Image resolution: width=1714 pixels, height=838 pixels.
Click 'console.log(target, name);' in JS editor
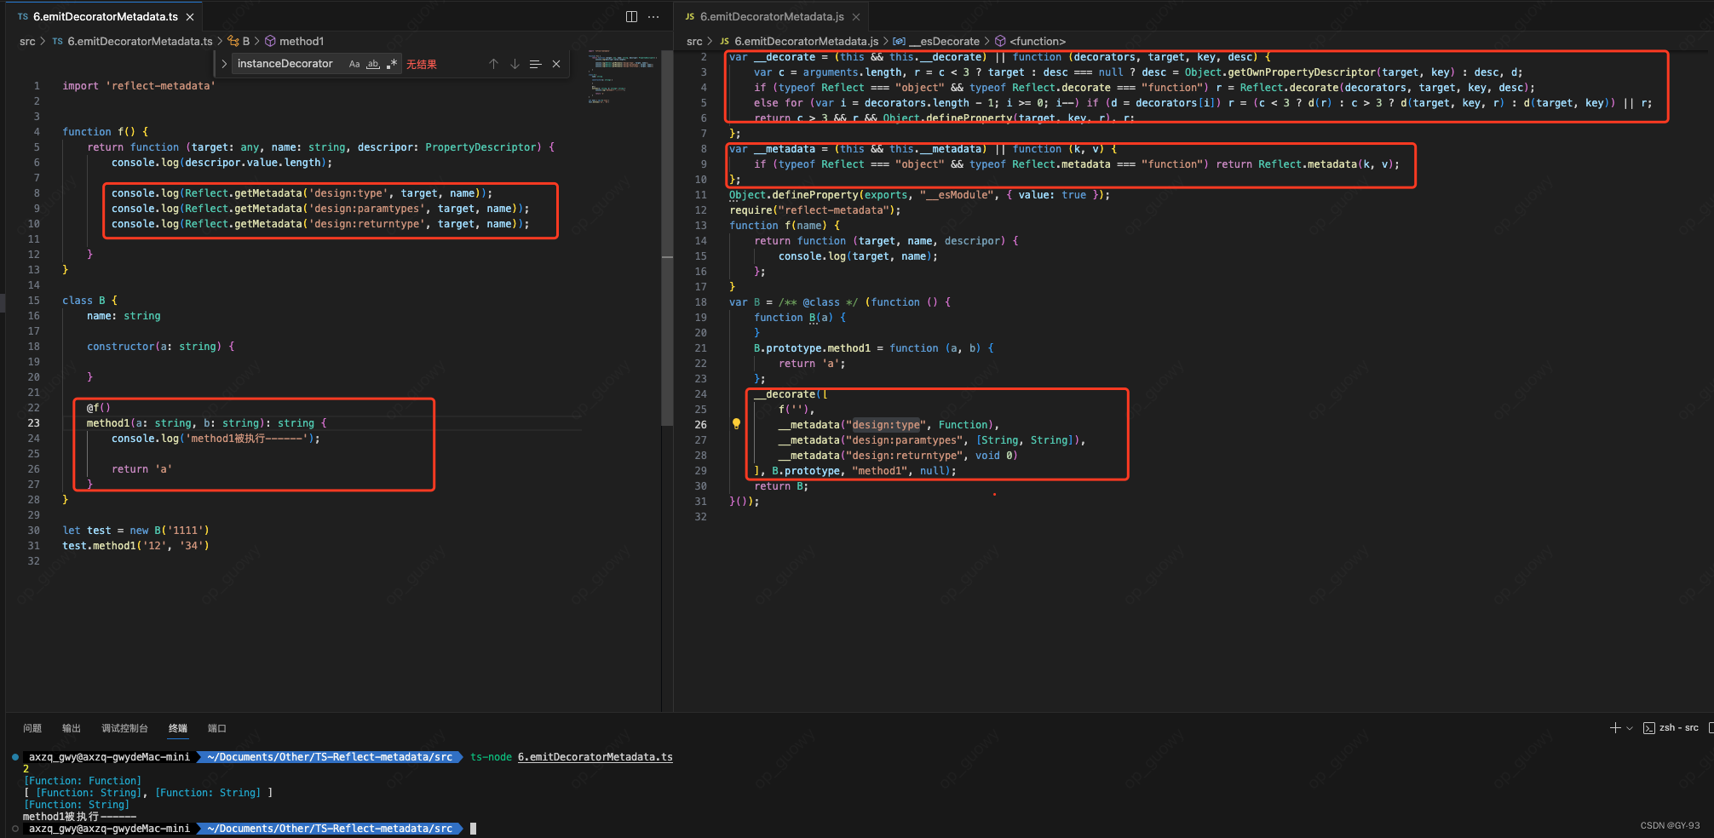(858, 256)
